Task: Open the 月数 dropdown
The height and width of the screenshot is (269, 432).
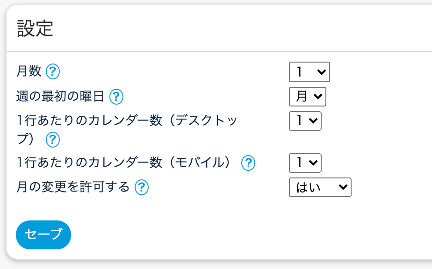Action: (310, 72)
